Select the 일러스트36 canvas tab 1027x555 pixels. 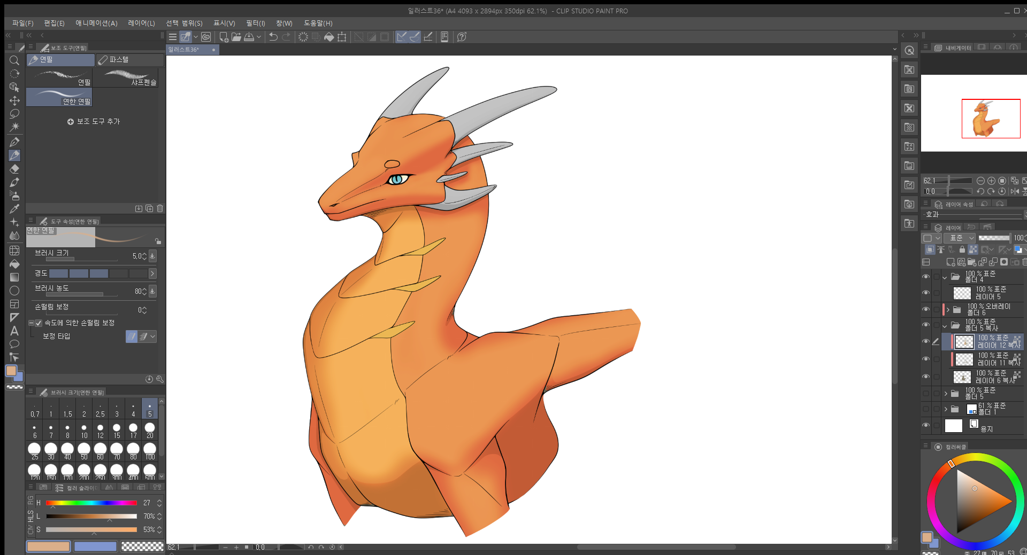pyautogui.click(x=191, y=50)
